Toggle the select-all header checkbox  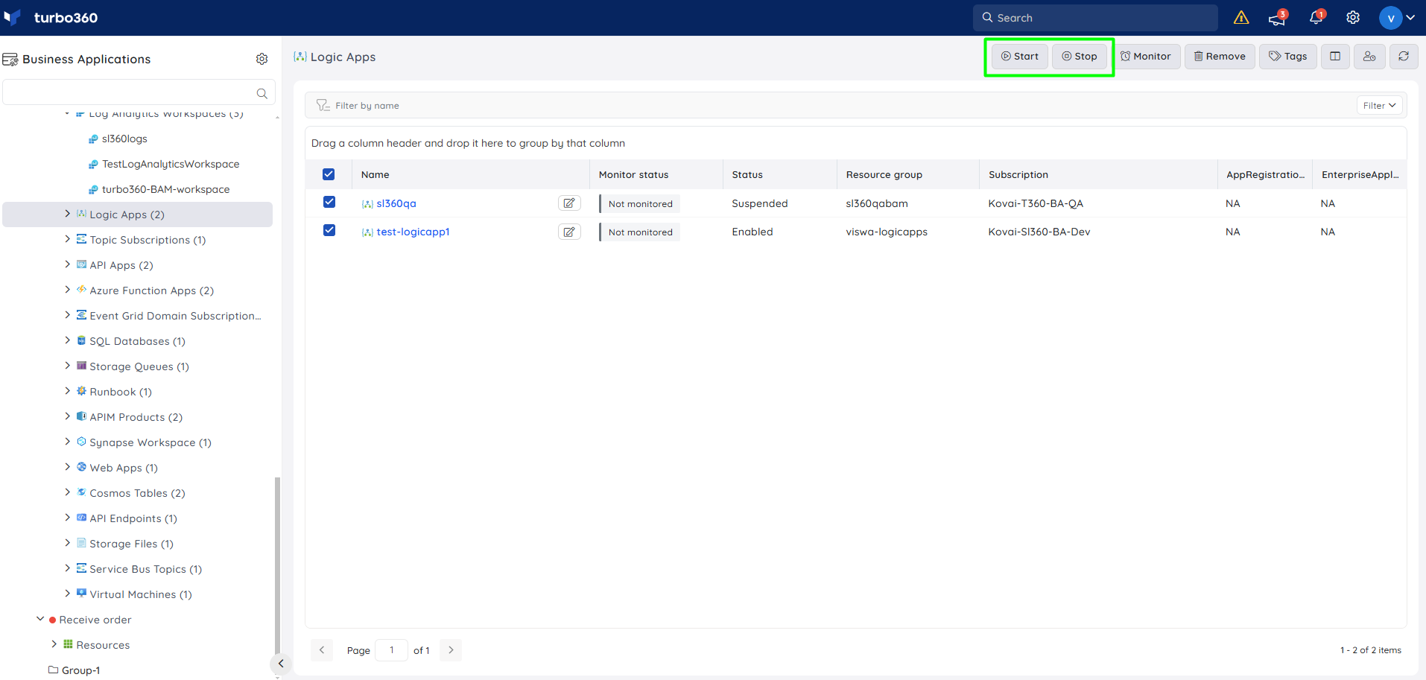pyautogui.click(x=329, y=174)
